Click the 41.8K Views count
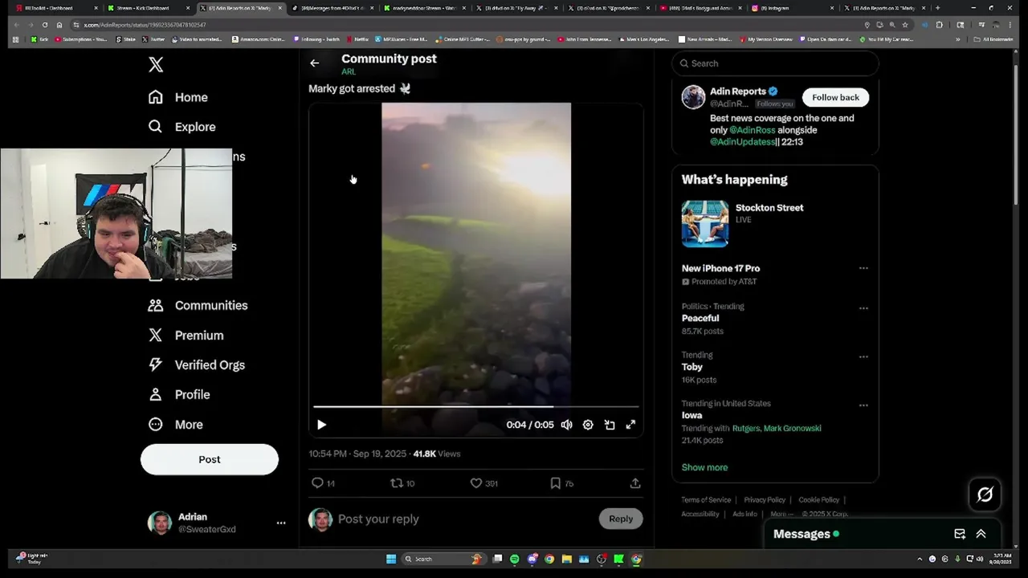Viewport: 1028px width, 578px height. pos(437,454)
